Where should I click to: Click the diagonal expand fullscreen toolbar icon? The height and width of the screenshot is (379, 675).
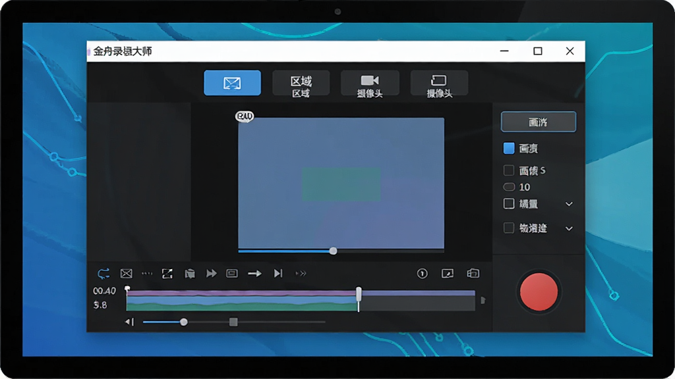[x=167, y=273]
